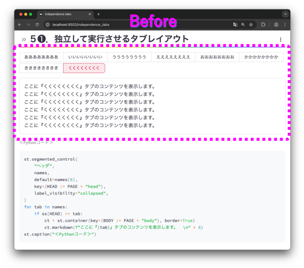Image resolution: width=304 pixels, height=268 pixels.
Task: Close the independence tabs browser tab
Action: (x=90, y=14)
